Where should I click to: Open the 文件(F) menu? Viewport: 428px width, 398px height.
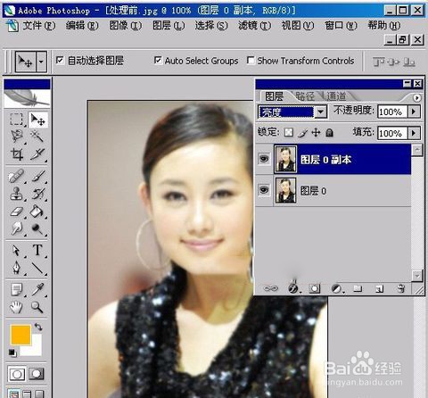coord(39,26)
